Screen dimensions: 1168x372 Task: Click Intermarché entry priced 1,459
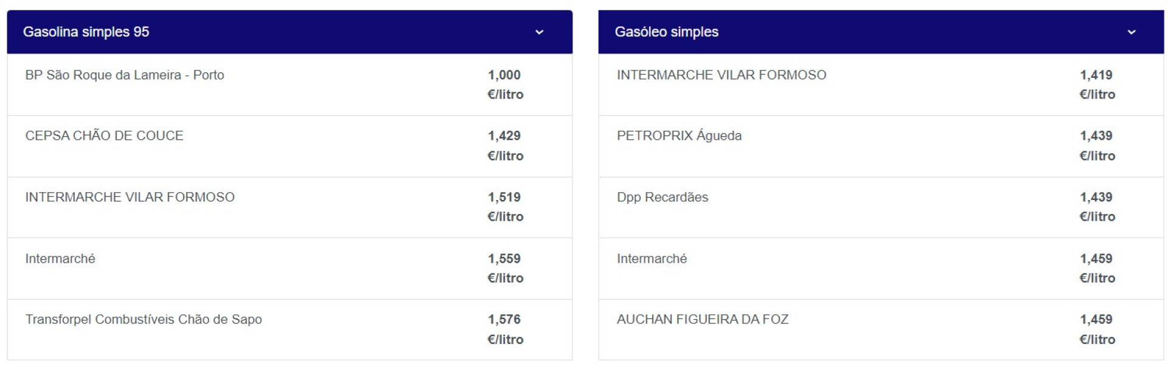coord(652,258)
